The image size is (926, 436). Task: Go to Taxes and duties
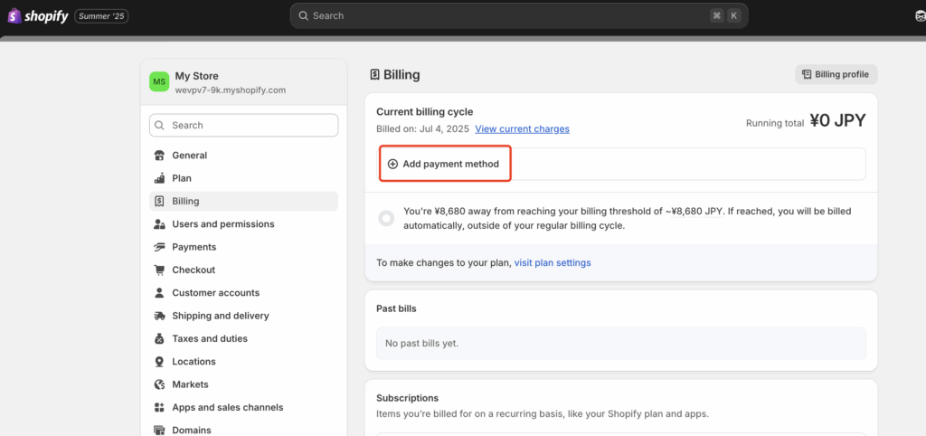pyautogui.click(x=210, y=338)
